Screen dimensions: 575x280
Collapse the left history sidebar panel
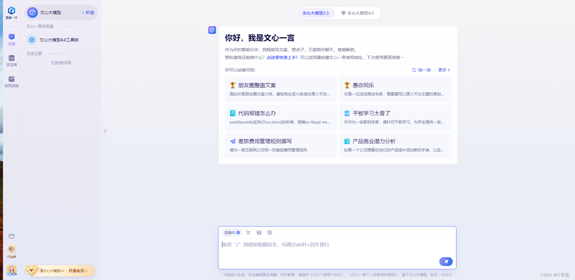click(x=105, y=131)
